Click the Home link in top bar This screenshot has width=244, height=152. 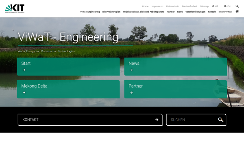click(x=145, y=6)
